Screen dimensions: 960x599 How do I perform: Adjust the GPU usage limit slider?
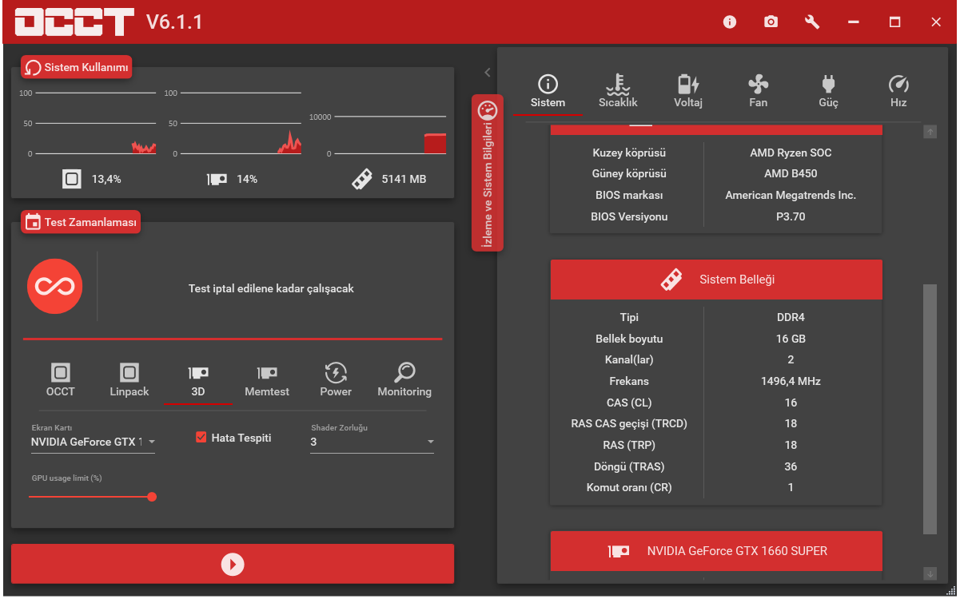pyautogui.click(x=152, y=497)
